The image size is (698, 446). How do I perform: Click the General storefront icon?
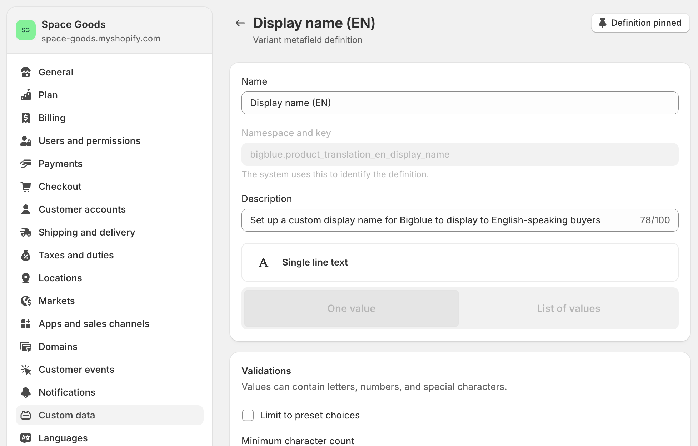26,72
